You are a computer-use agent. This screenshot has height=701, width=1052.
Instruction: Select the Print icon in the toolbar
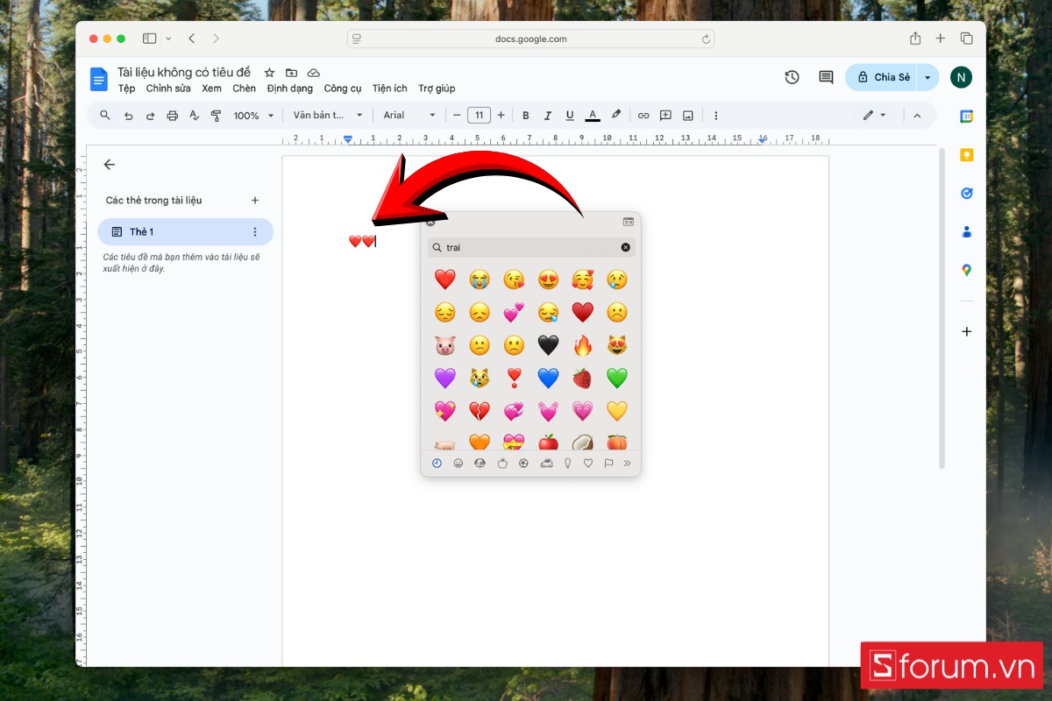tap(172, 115)
